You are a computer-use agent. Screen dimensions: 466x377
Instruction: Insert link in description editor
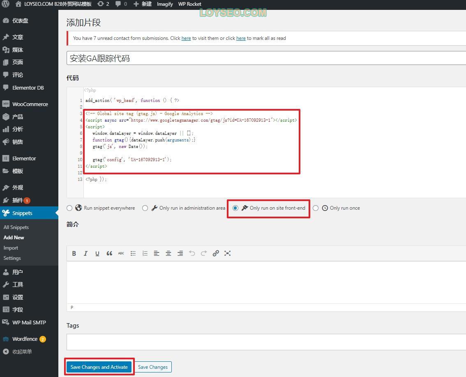216,253
